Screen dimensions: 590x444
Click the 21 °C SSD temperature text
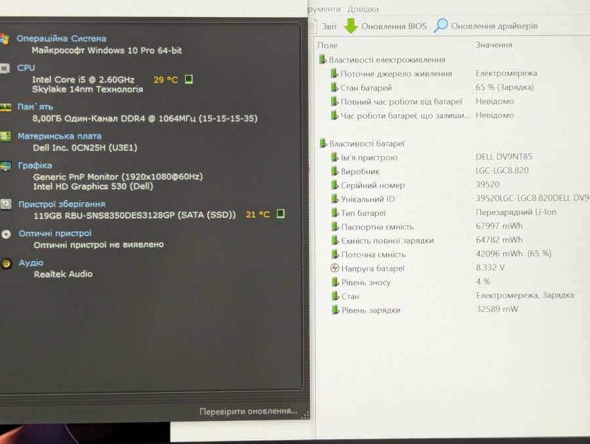point(258,214)
